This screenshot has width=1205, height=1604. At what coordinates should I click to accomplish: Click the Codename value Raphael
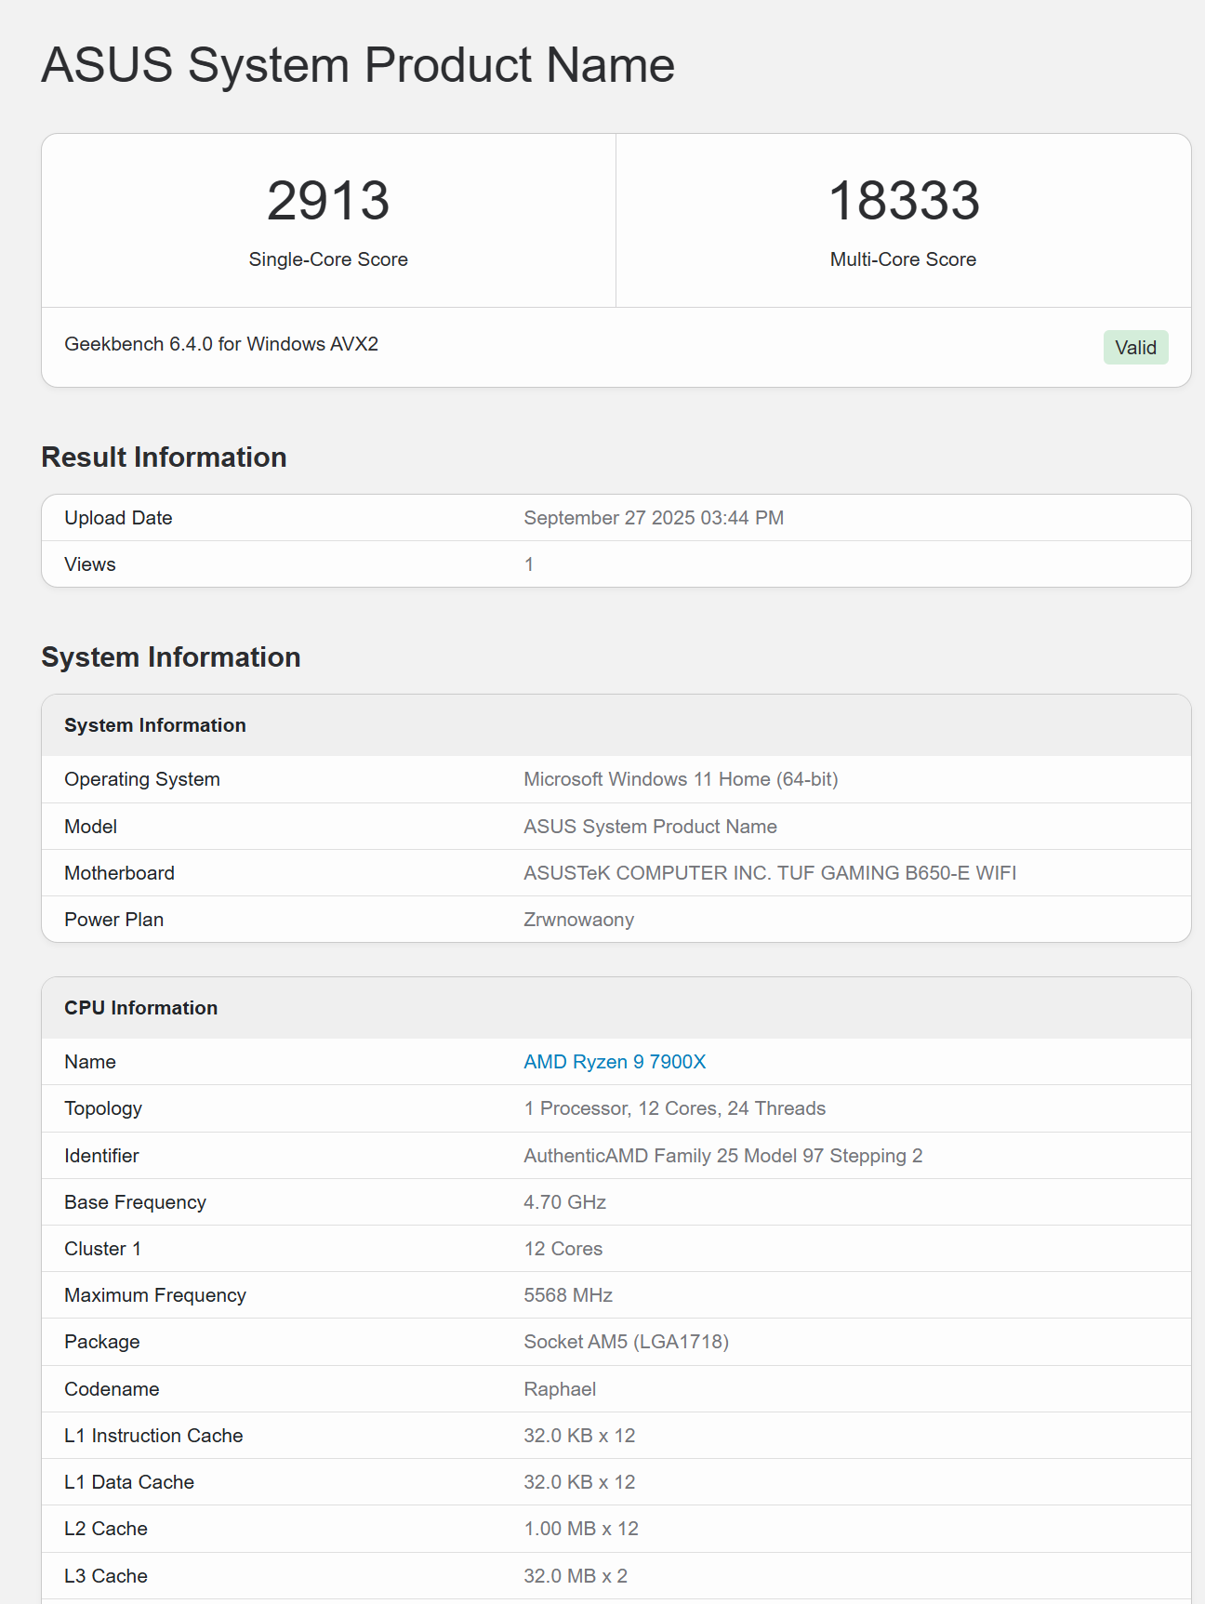560,1389
